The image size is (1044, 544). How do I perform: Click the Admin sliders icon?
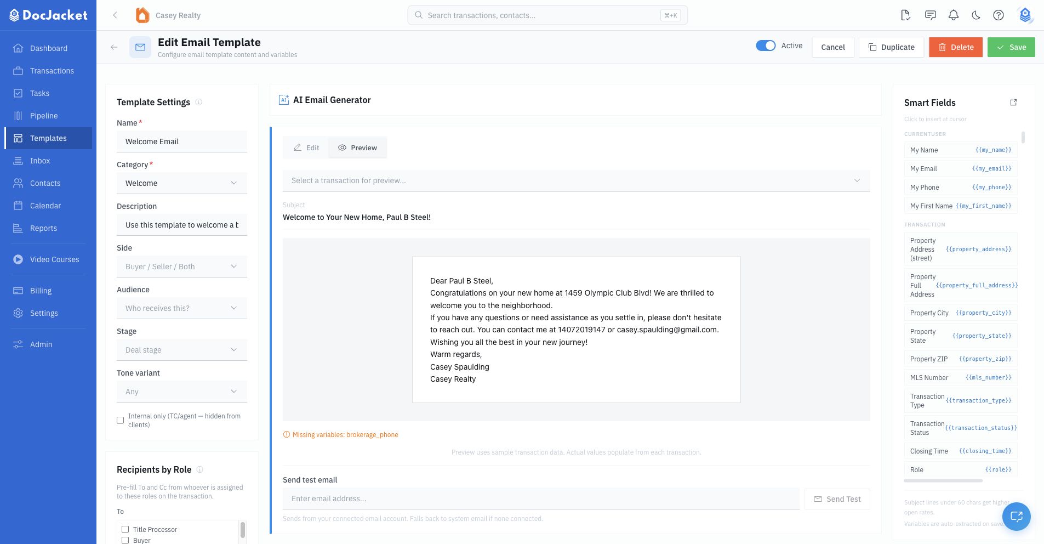pos(18,344)
